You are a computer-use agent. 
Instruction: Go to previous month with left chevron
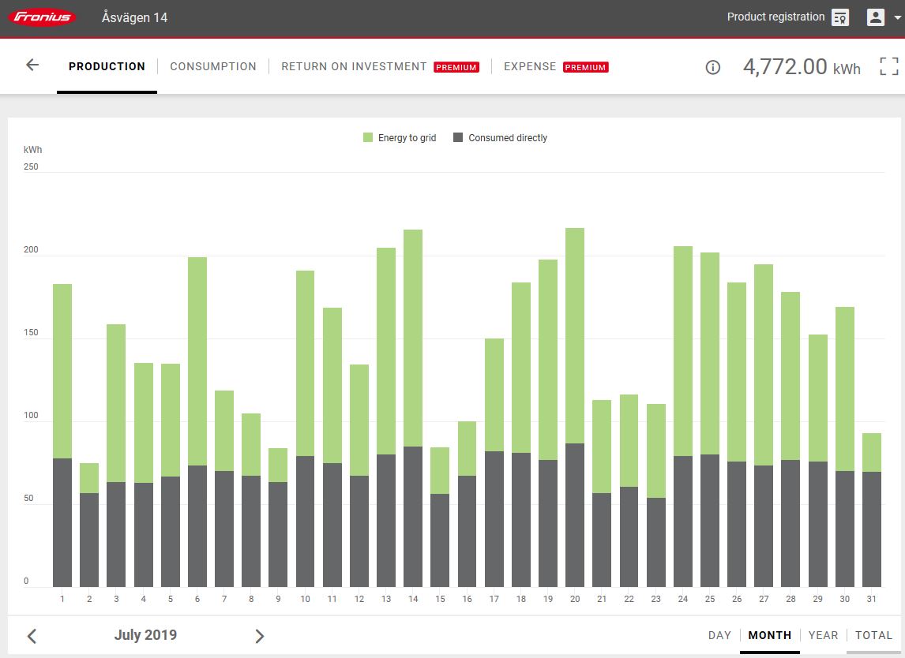click(x=32, y=636)
